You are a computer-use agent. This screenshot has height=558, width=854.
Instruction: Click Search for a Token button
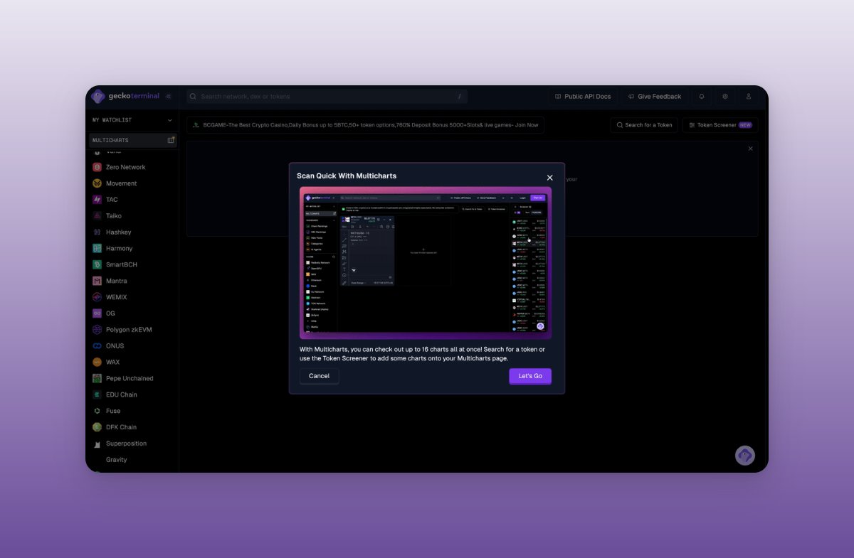pyautogui.click(x=644, y=125)
